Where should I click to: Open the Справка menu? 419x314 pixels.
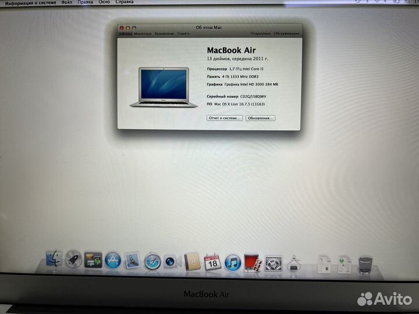tap(125, 2)
